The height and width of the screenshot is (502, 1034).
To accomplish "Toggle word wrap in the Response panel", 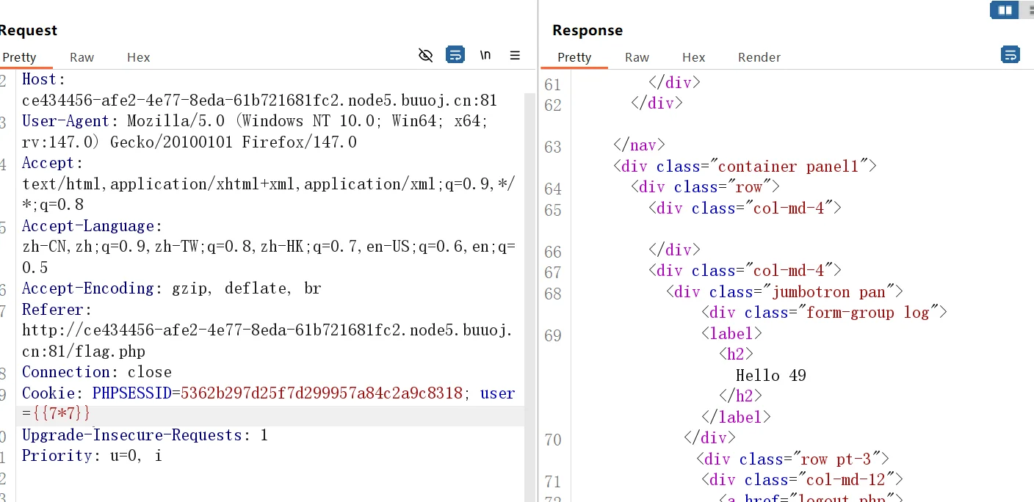I will point(1010,55).
